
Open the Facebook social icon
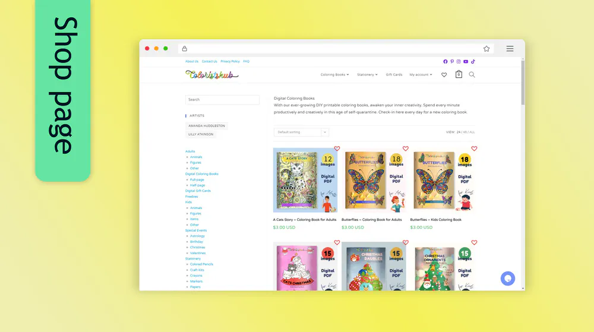(445, 61)
